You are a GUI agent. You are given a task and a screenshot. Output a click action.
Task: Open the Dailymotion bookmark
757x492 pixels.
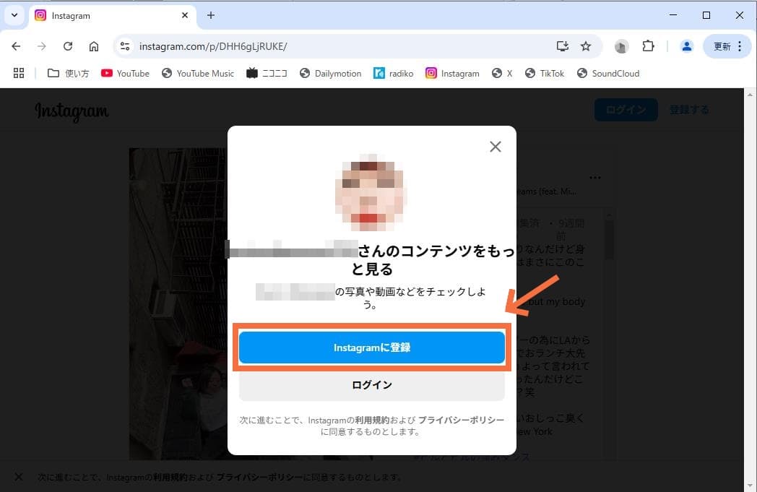[x=330, y=74]
